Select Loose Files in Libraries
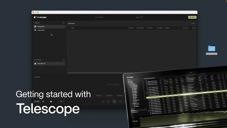The image size is (227, 128). coord(41,30)
